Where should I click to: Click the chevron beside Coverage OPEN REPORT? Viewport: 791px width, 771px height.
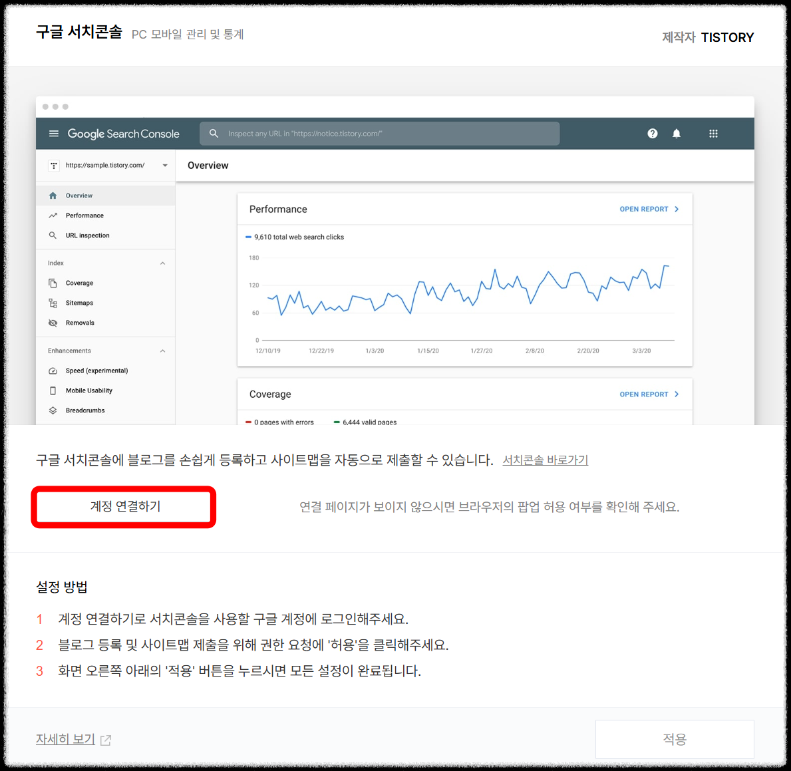click(677, 394)
